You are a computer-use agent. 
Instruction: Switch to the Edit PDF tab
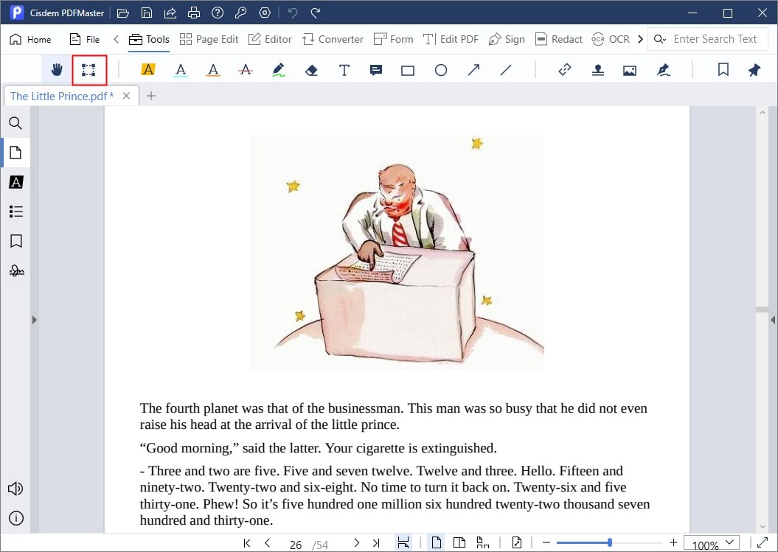451,39
